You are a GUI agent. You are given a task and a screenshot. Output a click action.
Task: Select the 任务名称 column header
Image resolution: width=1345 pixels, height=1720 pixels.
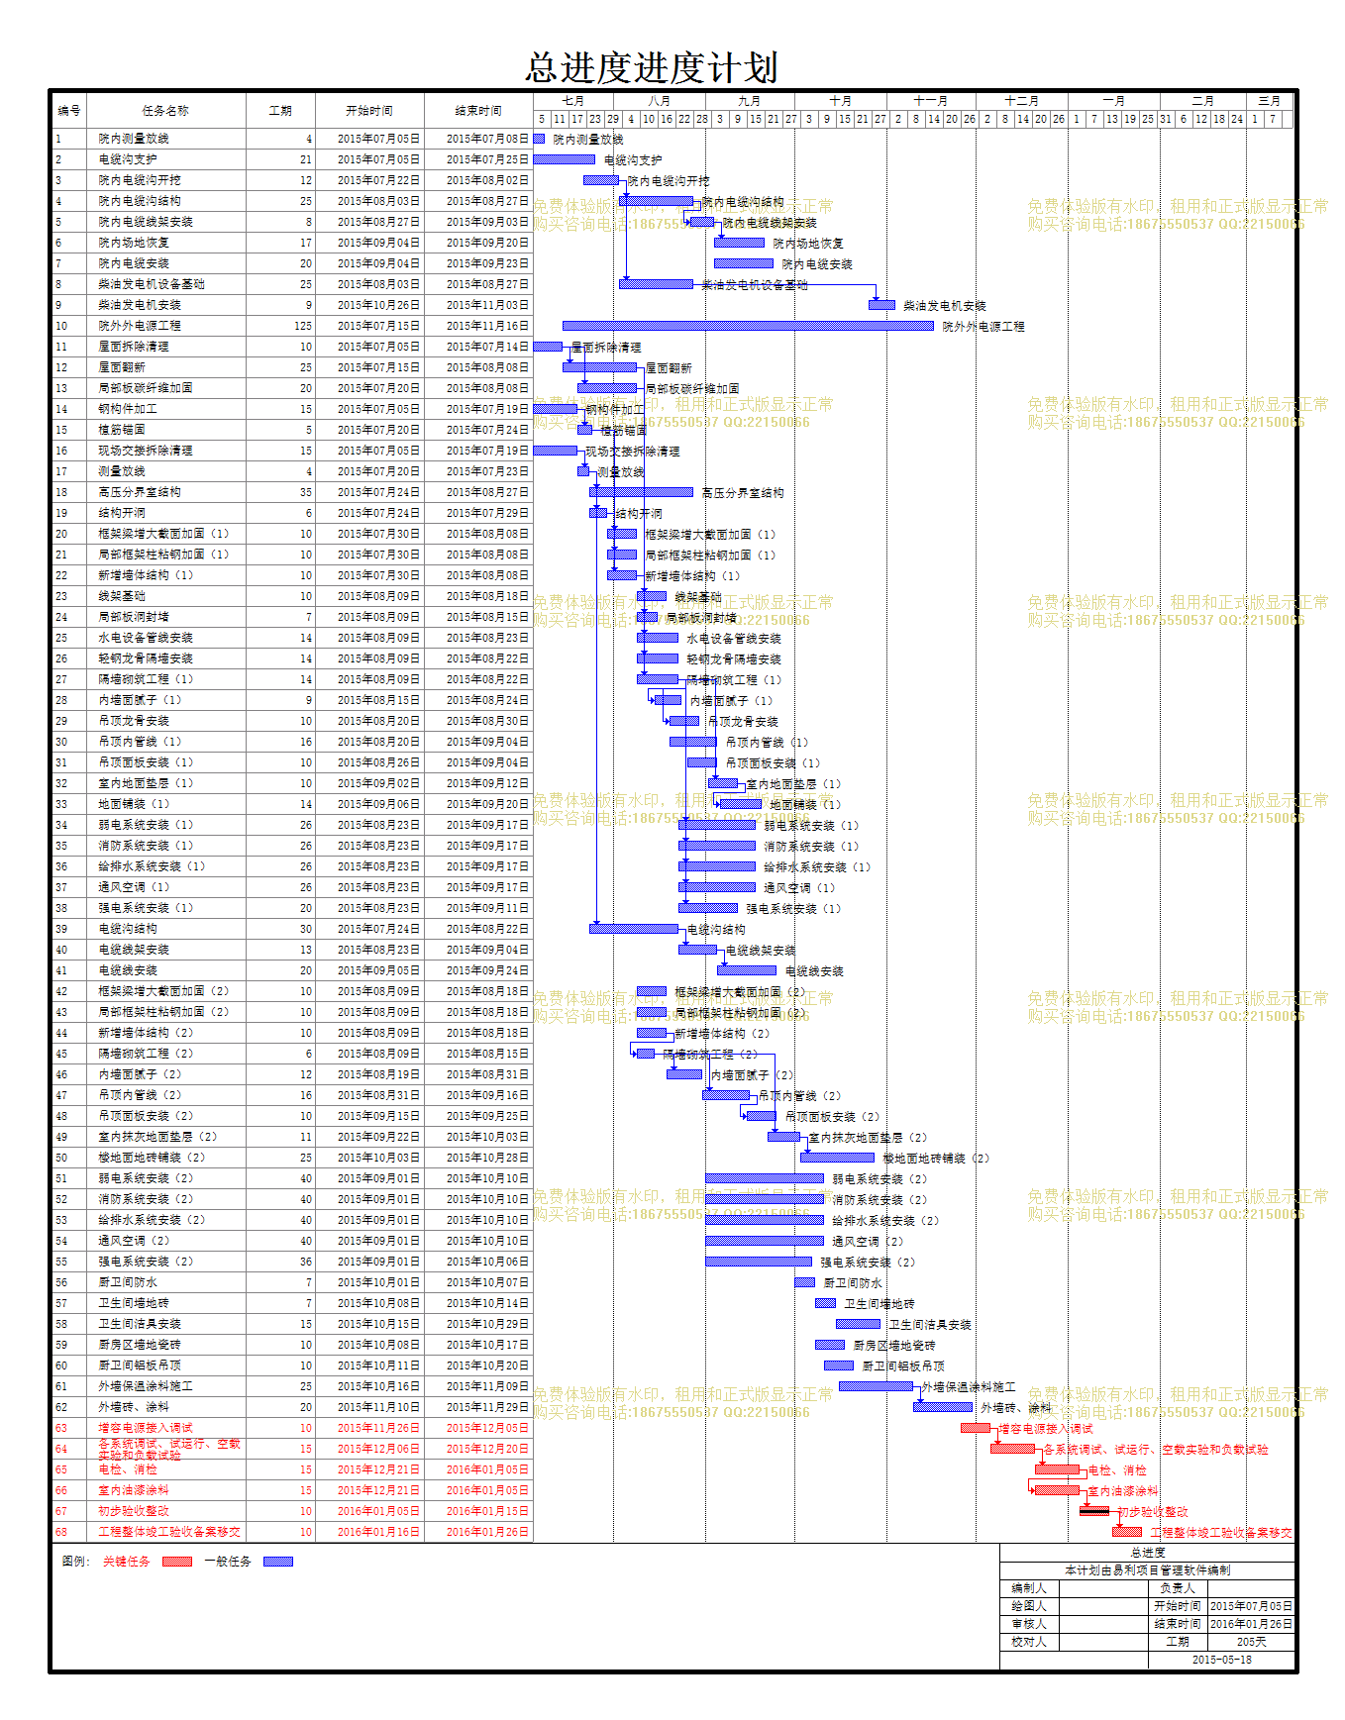pos(165,111)
